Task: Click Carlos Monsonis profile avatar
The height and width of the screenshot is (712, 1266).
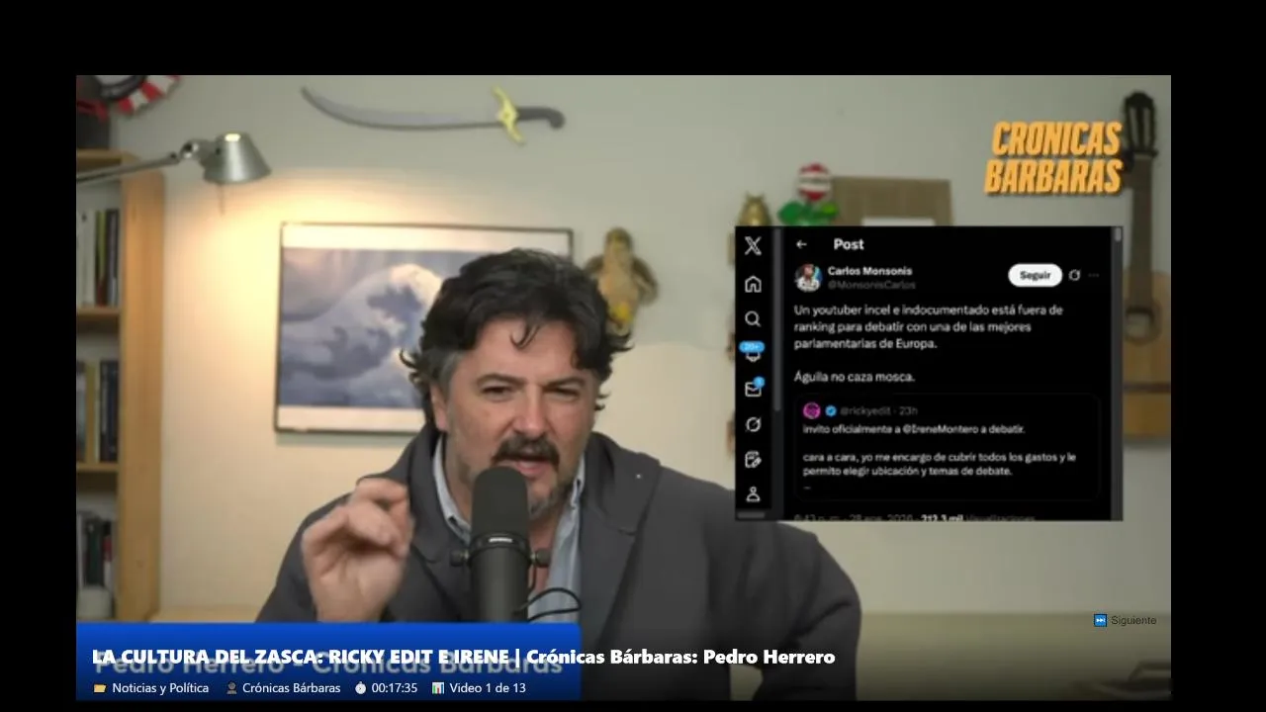Action: pos(808,278)
